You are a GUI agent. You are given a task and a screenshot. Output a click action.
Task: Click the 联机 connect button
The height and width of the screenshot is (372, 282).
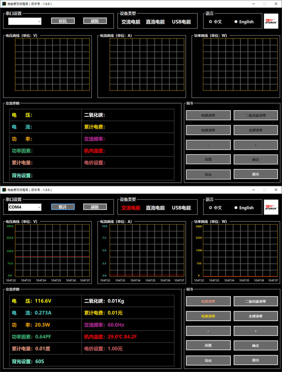(x=63, y=21)
